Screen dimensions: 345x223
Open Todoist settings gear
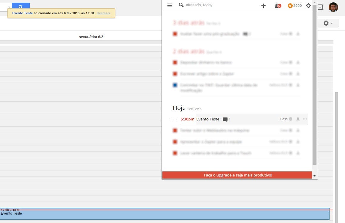coord(308,5)
